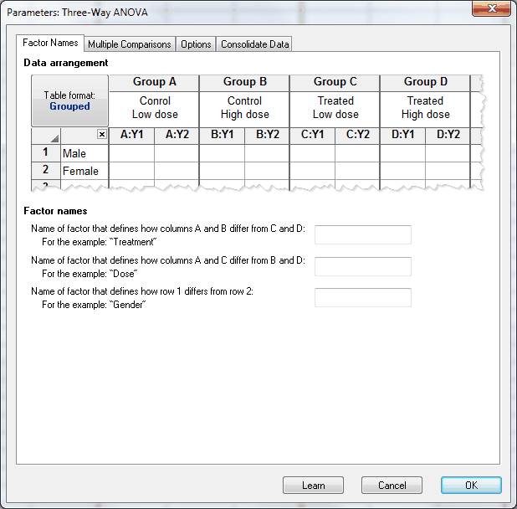Image resolution: width=517 pixels, height=509 pixels.
Task: Click the Male row title cell
Action: click(x=84, y=153)
